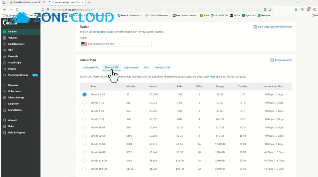This screenshot has height=177, width=318.
Task: Open the Region dropdown showing Los Angeles
Action: 115,44
